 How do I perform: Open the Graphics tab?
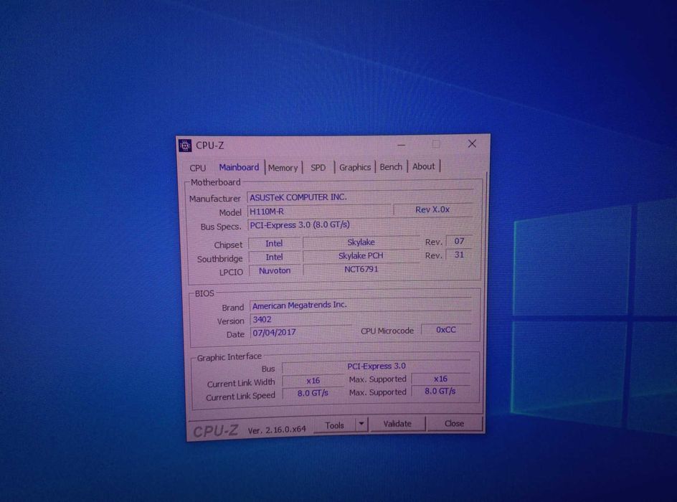click(x=355, y=167)
